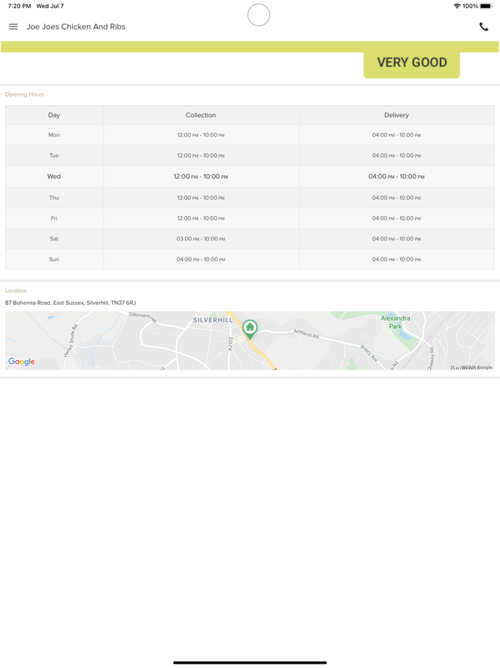Tap the green home map marker

pos(250,328)
